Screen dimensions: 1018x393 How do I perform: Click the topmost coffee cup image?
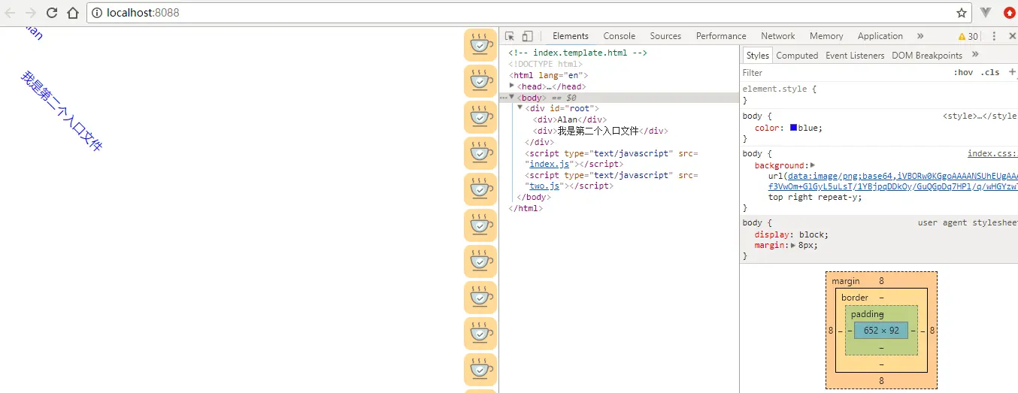click(480, 45)
